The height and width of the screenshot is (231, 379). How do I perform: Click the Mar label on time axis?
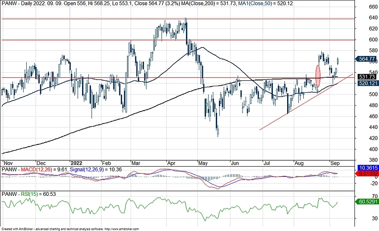coord(136,163)
